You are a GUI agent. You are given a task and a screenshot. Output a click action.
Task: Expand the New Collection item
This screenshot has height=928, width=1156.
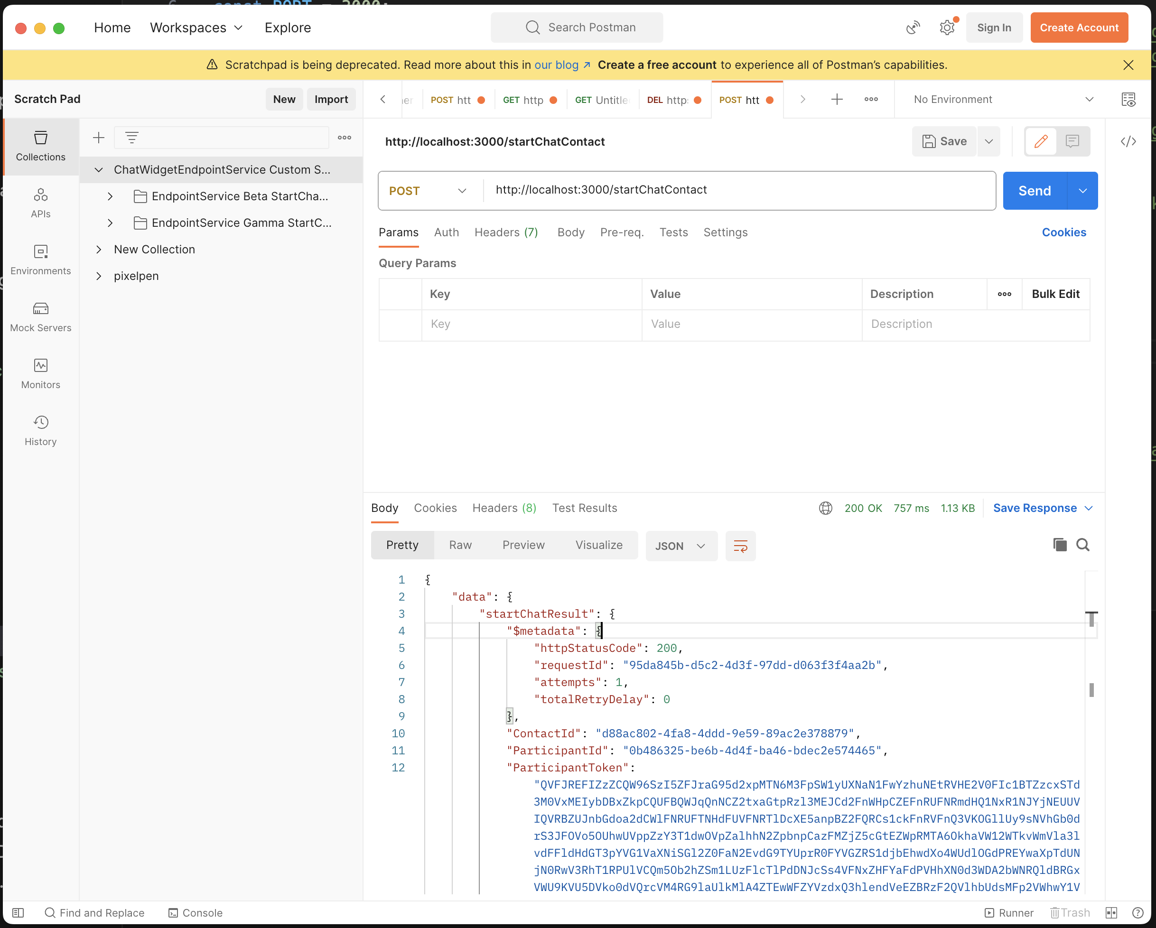[99, 249]
